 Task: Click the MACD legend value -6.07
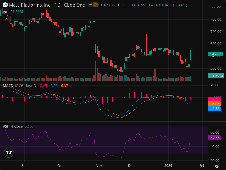64,86
